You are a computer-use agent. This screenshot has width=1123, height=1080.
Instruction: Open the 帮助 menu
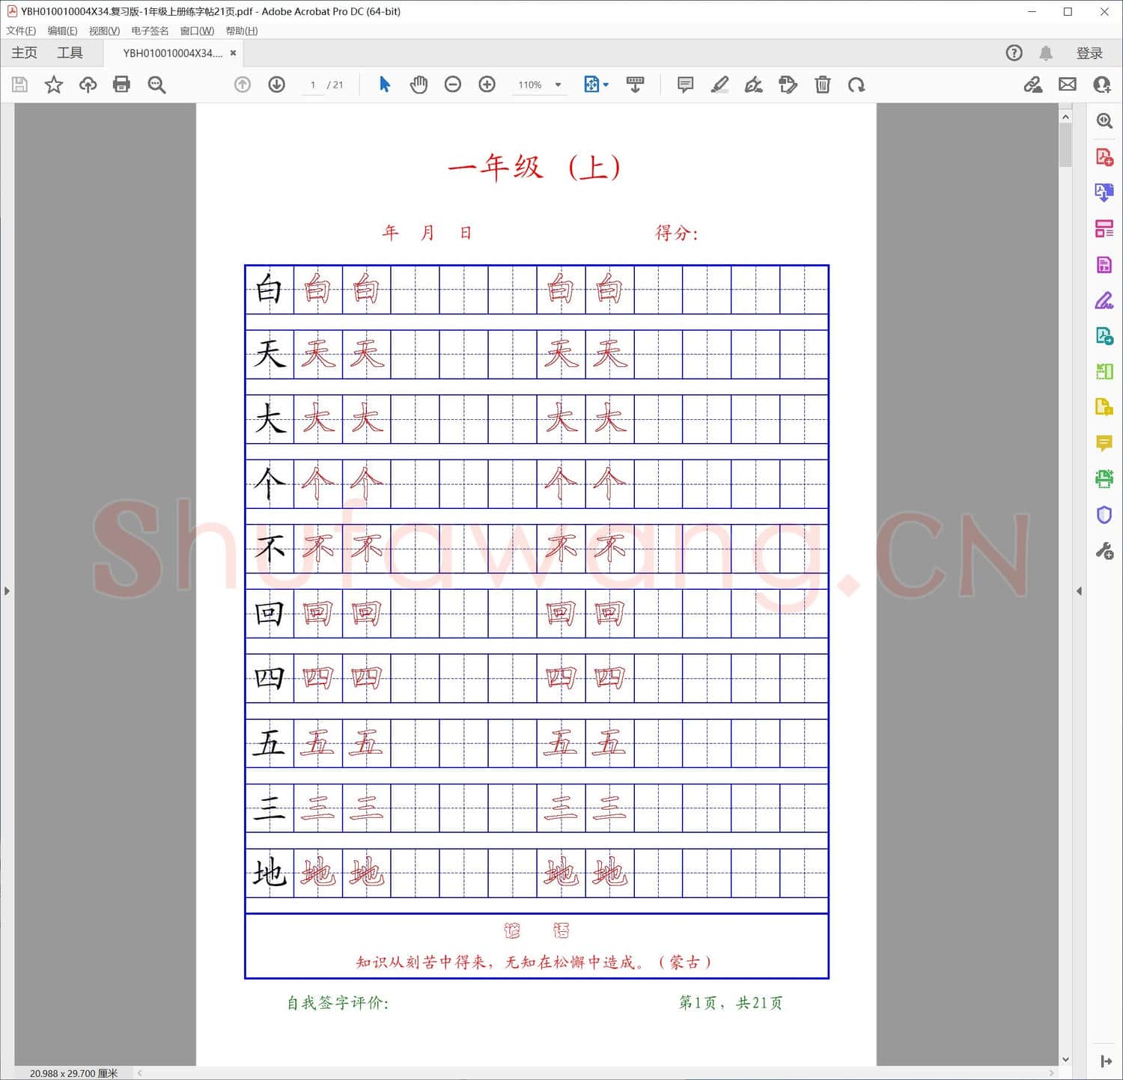coord(241,31)
